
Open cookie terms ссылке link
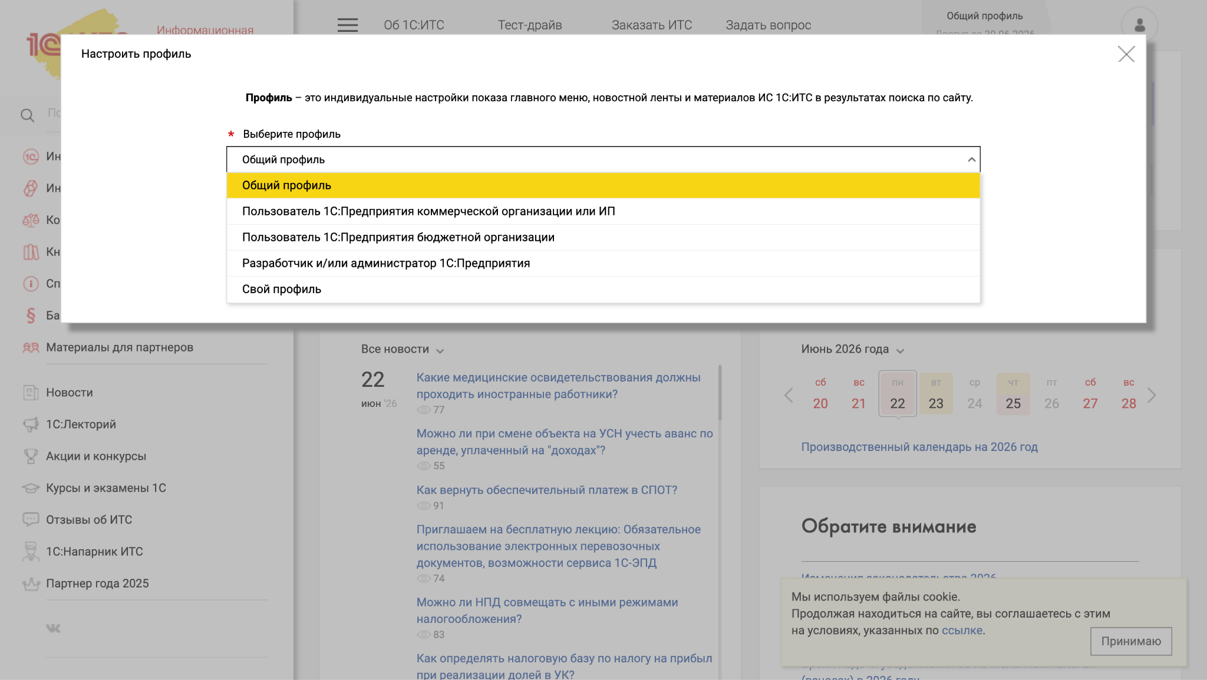[x=962, y=630]
